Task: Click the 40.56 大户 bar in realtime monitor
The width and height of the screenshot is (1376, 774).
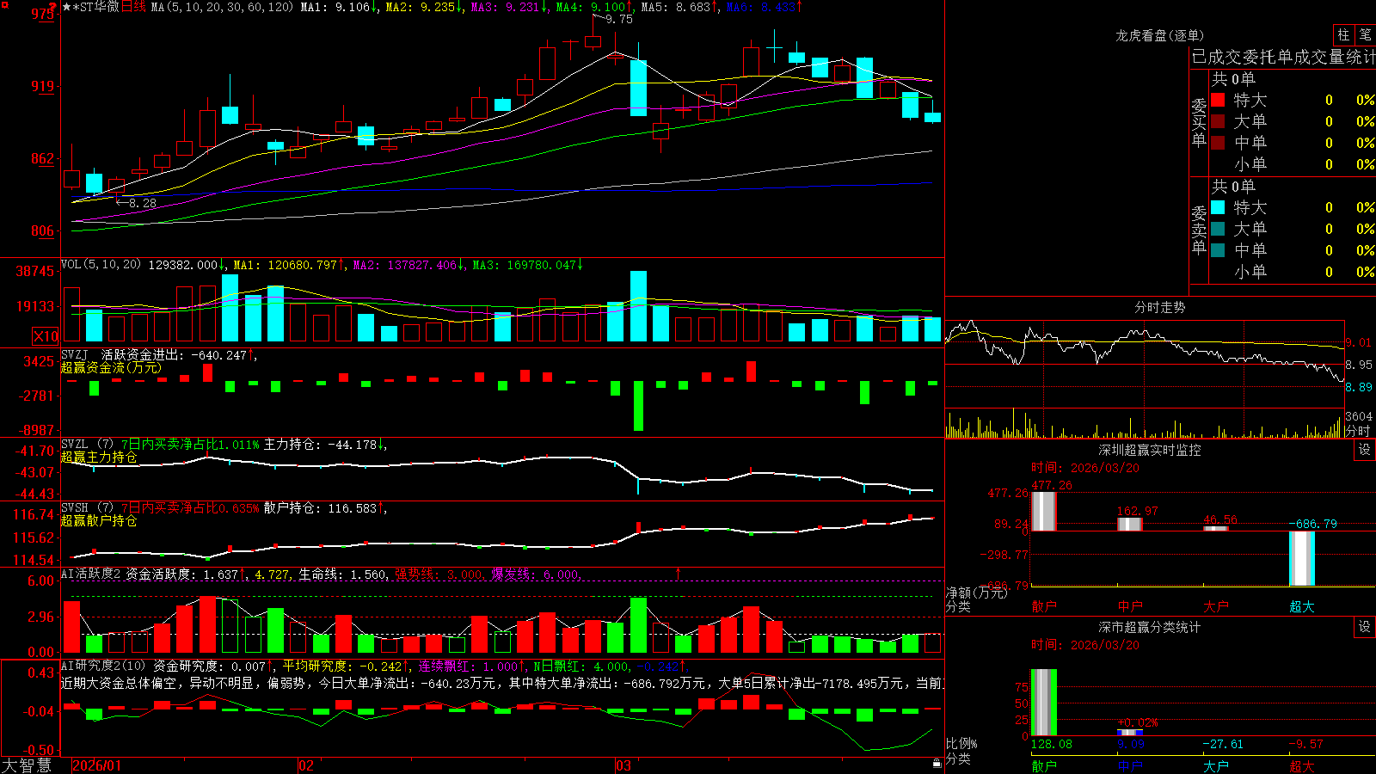Action: (1215, 528)
